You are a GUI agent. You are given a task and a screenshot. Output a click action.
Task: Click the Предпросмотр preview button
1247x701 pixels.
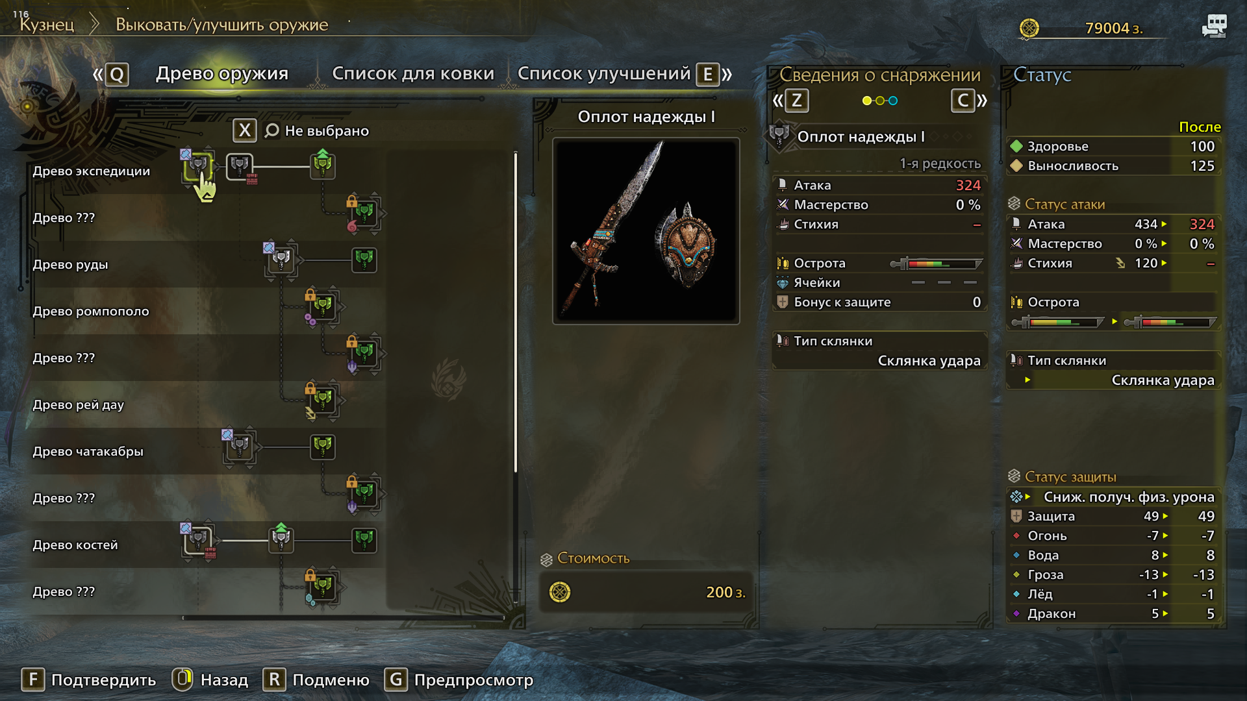tap(459, 680)
